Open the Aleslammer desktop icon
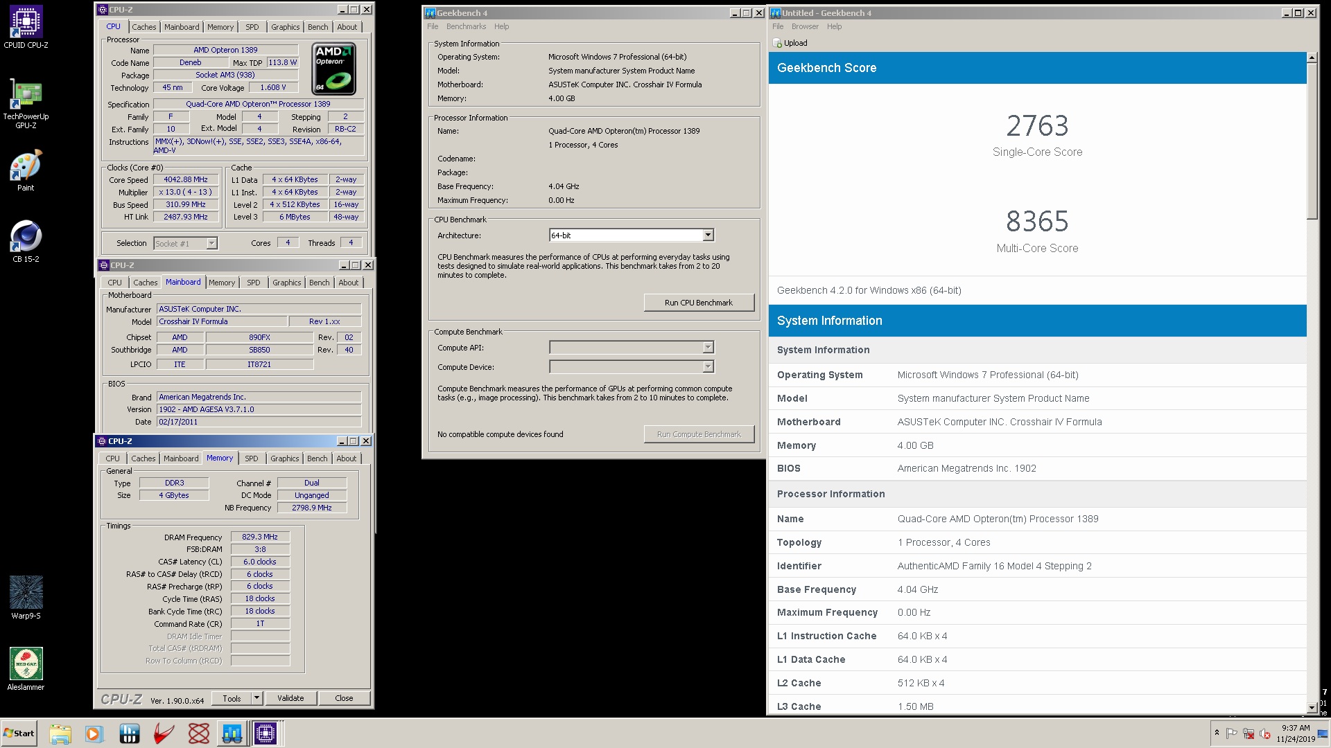Viewport: 1331px width, 748px height. [26, 669]
